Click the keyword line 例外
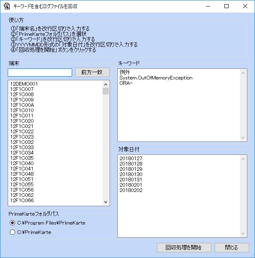Viewport: 255px width, 258px height. click(125, 72)
